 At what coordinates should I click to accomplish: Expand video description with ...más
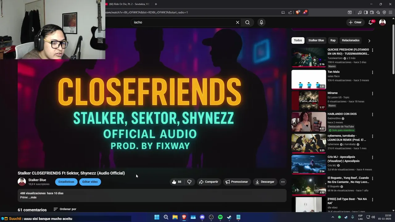point(32,197)
